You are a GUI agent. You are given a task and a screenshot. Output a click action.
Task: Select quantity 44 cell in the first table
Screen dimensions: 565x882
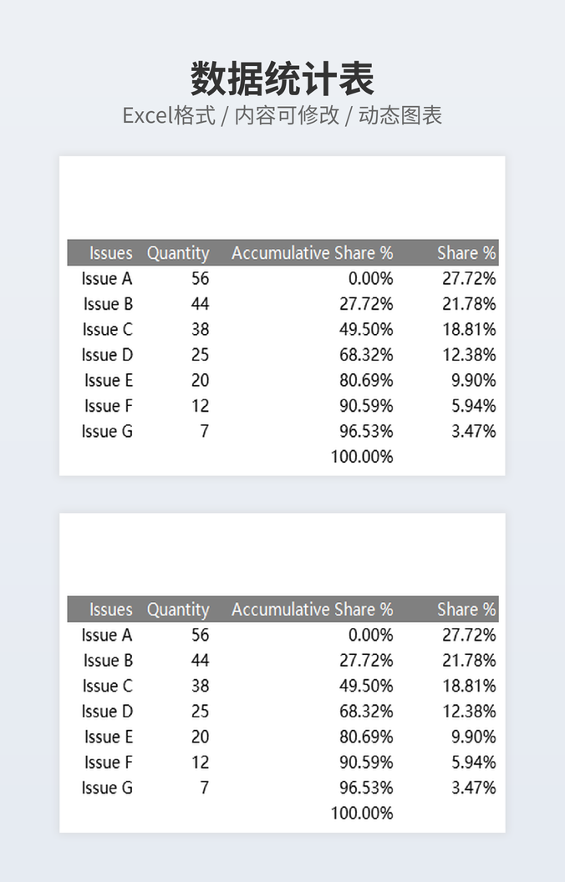click(x=200, y=304)
